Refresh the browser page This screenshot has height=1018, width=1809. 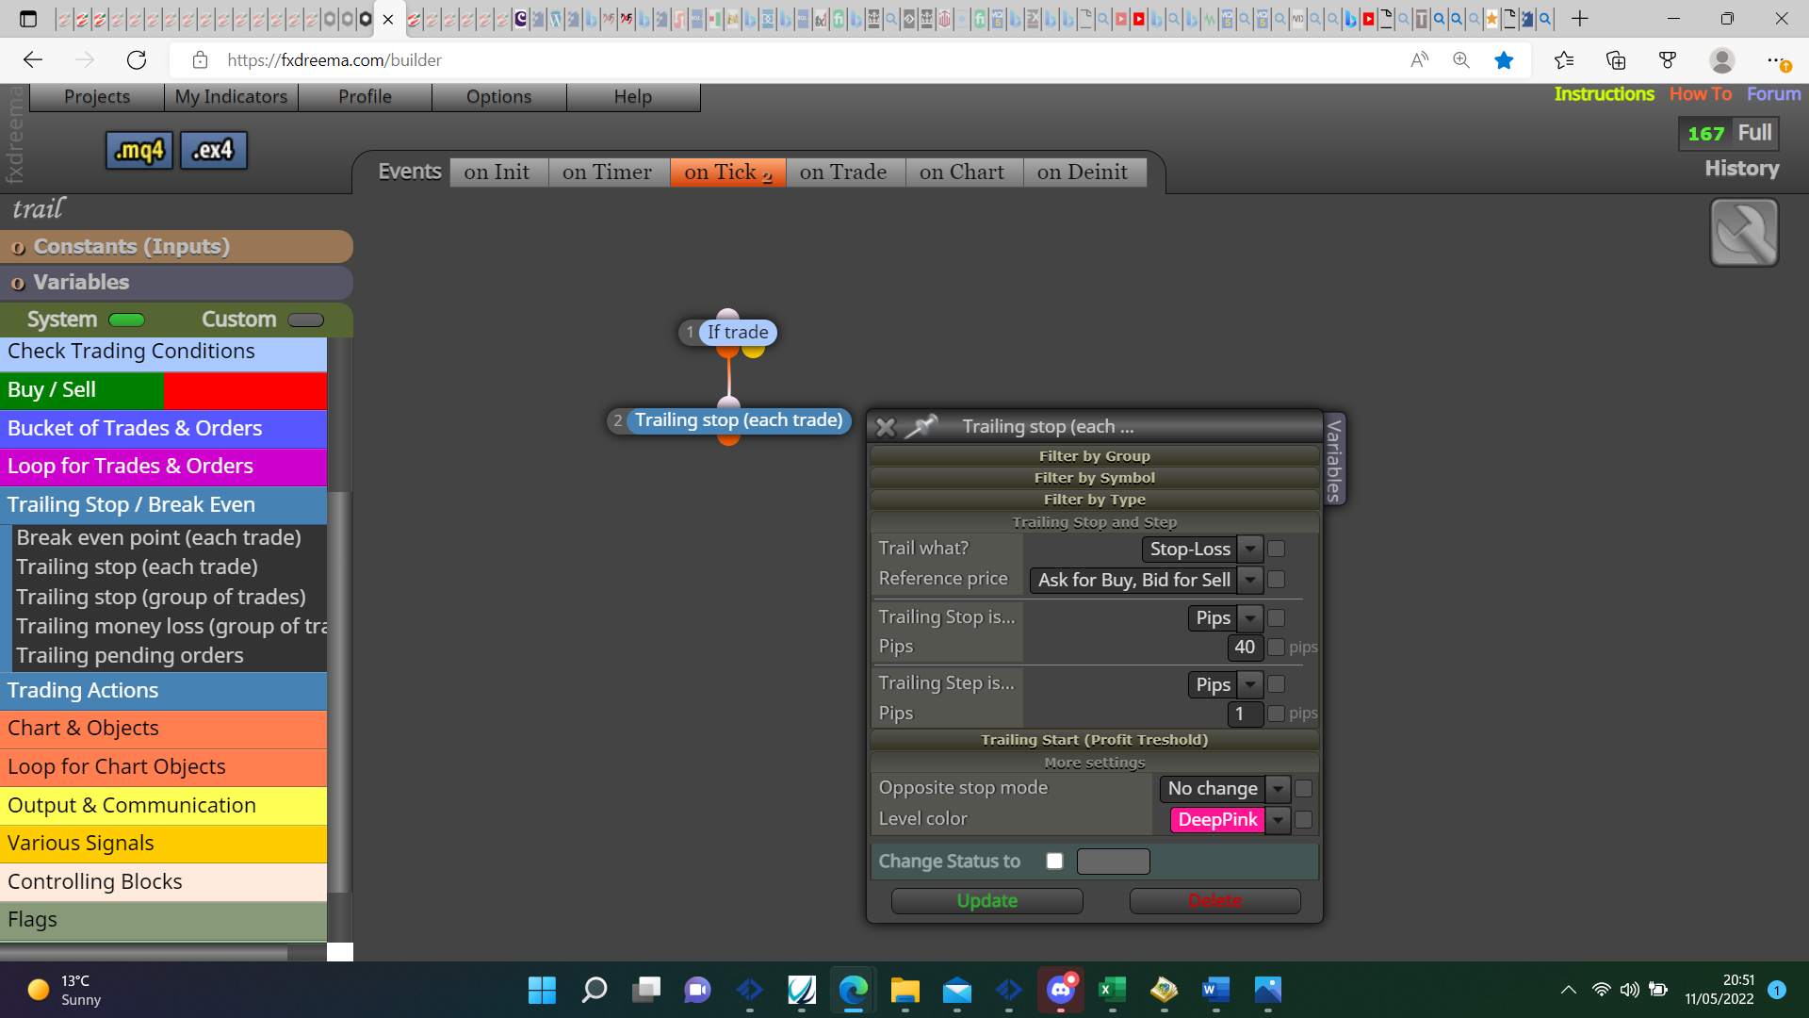tap(137, 60)
